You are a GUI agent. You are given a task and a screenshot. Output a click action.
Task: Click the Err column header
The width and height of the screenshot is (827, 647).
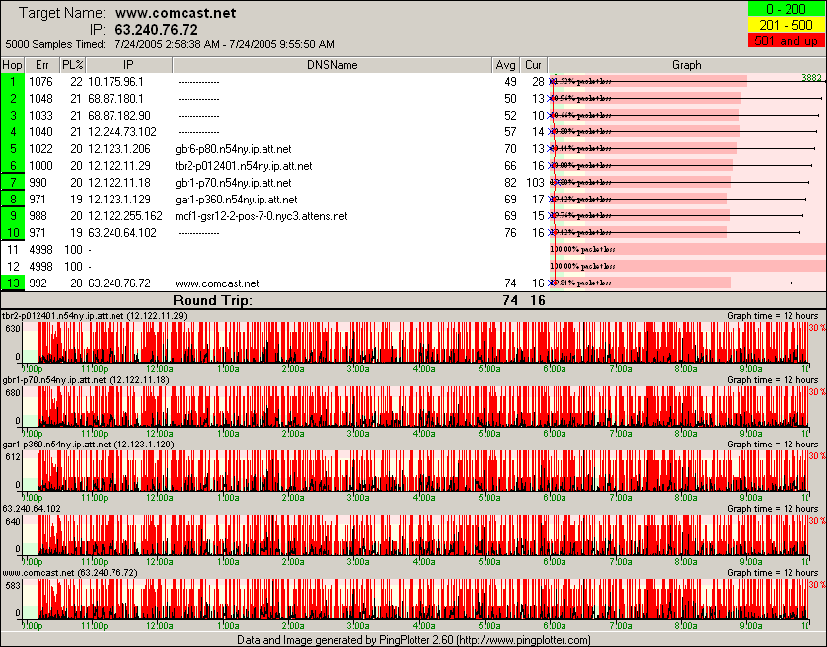41,65
